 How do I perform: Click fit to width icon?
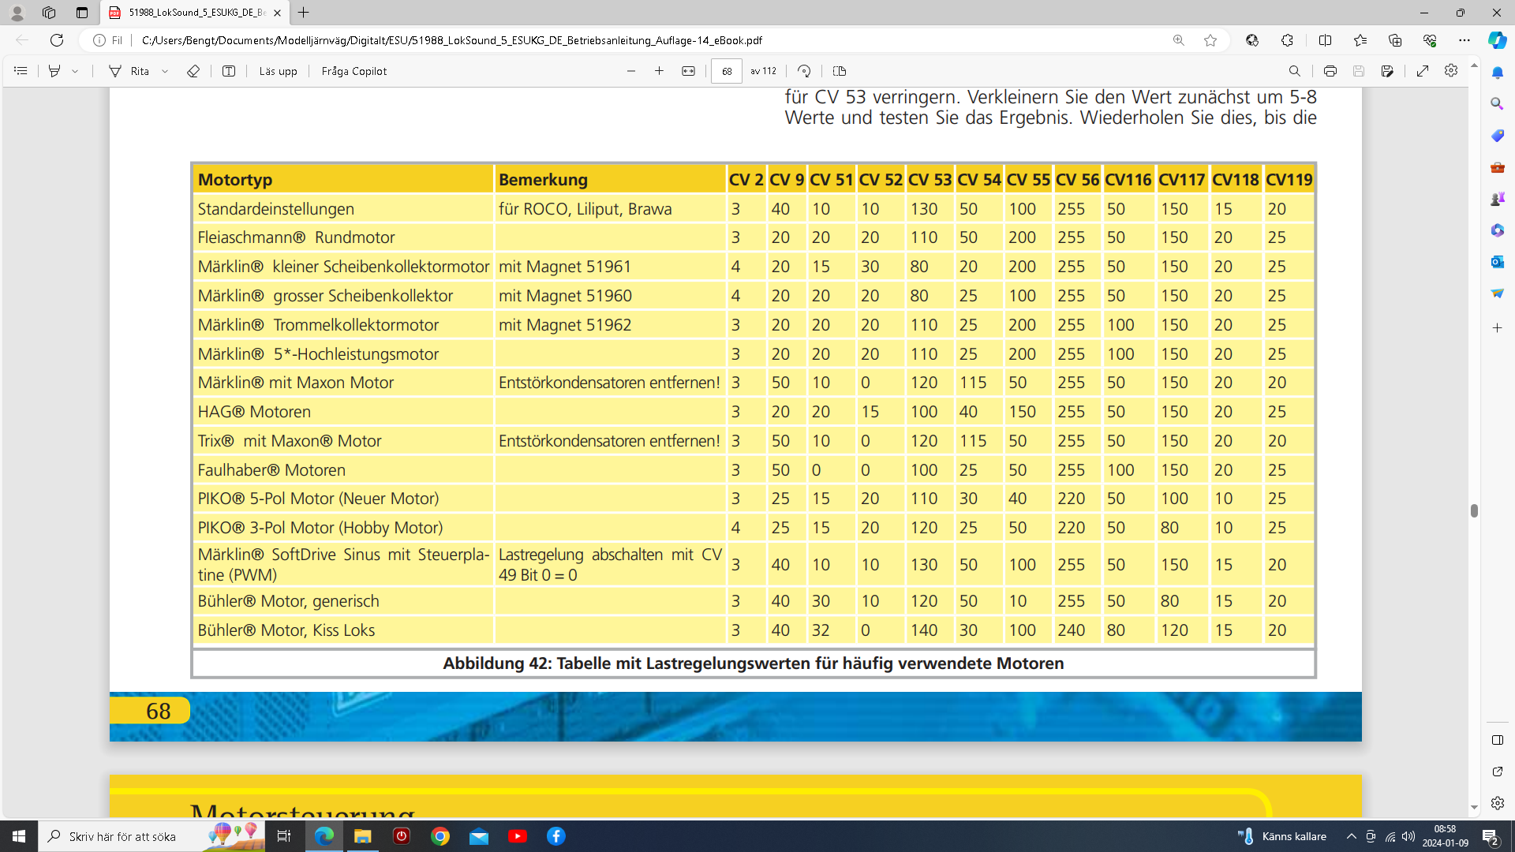[688, 71]
